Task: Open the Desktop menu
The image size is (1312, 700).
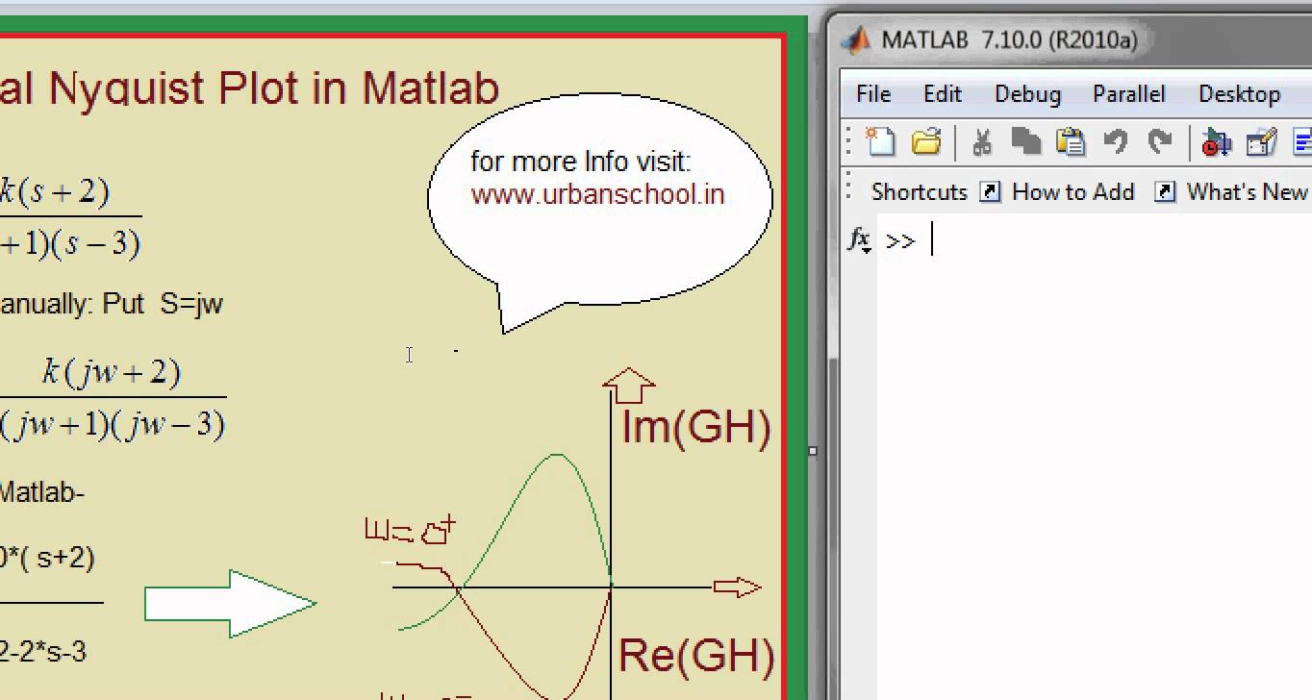Action: [1239, 94]
